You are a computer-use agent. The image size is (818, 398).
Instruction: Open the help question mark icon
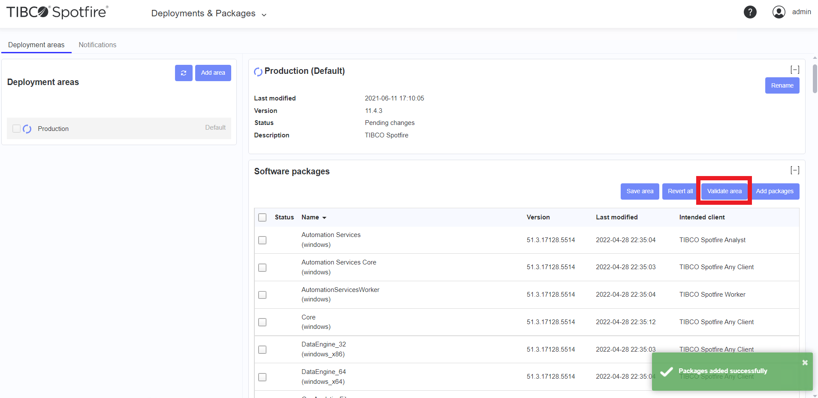pos(750,12)
